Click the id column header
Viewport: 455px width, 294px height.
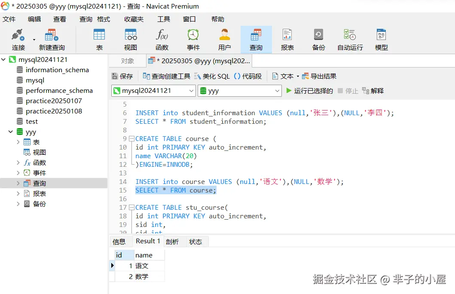(x=125, y=255)
